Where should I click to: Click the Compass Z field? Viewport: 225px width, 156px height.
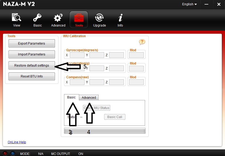tap(117, 82)
